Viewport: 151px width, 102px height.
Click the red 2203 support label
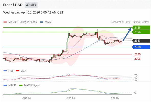(137, 59)
